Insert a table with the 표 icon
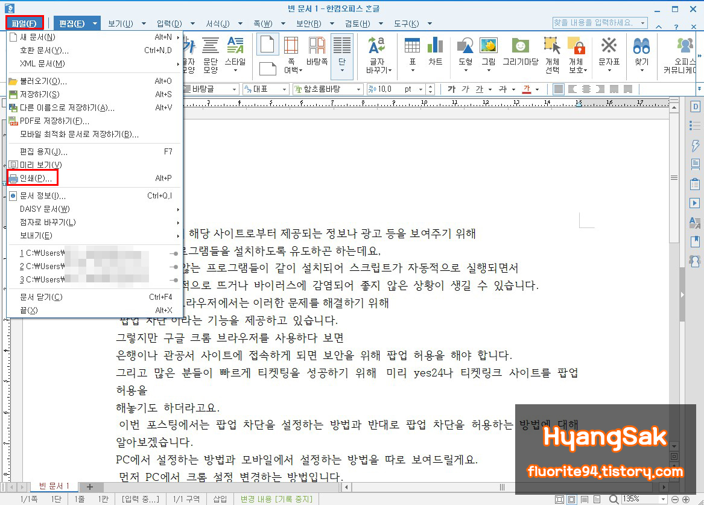 pos(412,55)
